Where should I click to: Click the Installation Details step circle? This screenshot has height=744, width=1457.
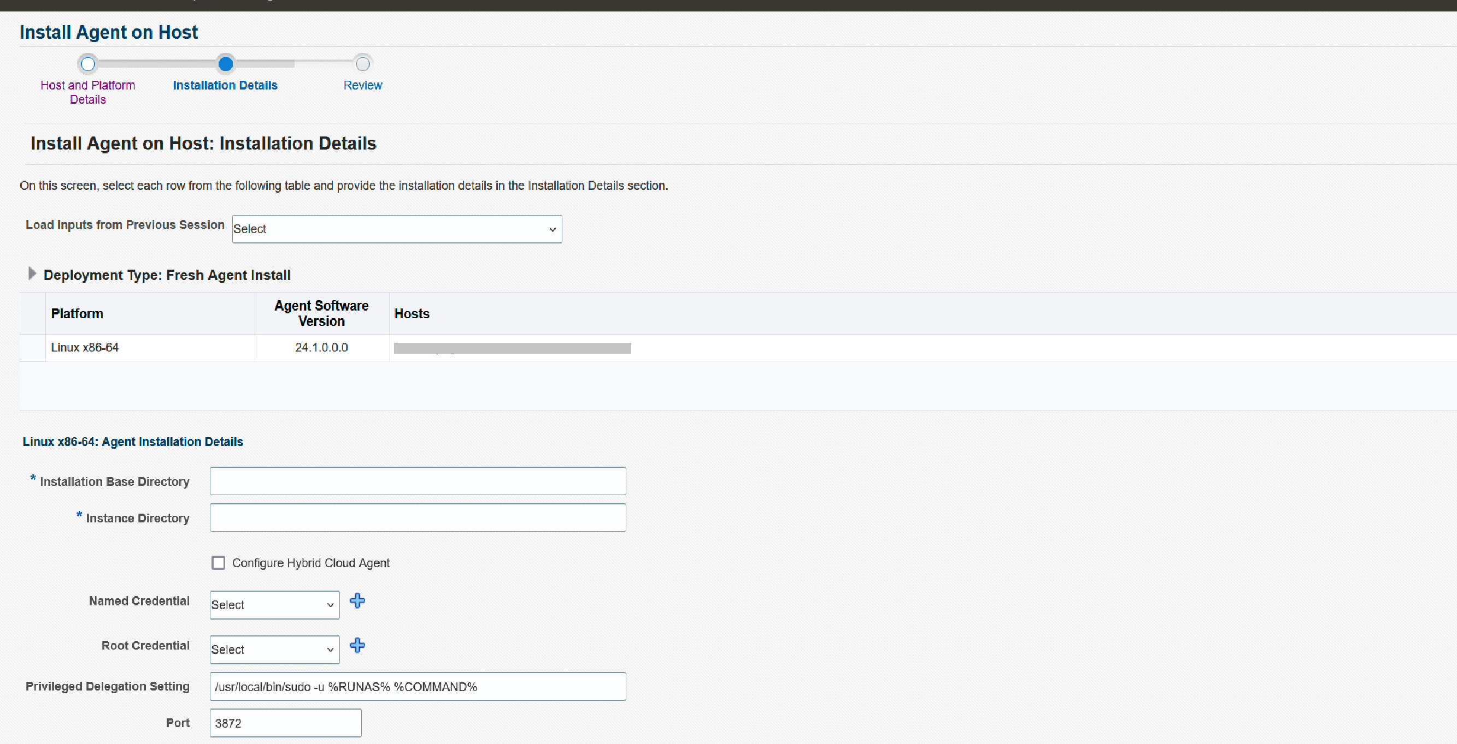(x=225, y=64)
